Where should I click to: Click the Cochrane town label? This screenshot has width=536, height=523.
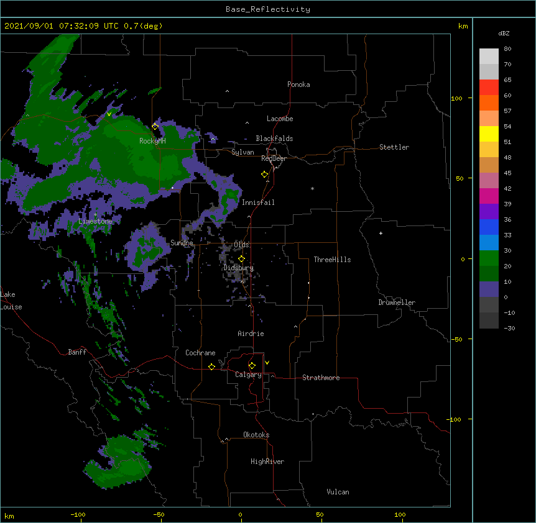click(200, 353)
